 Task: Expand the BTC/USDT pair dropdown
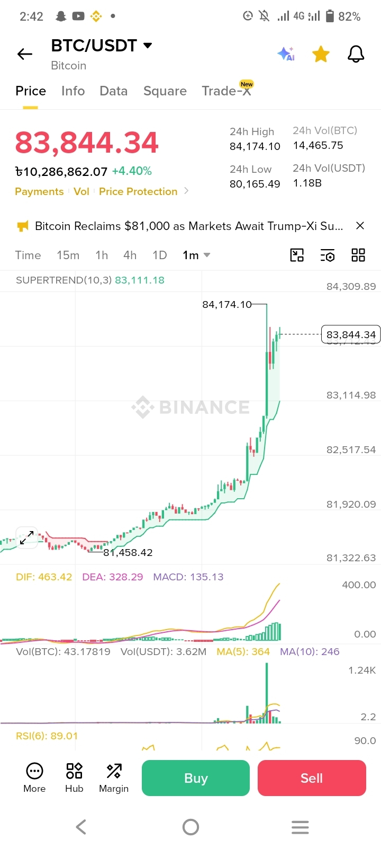coord(148,46)
